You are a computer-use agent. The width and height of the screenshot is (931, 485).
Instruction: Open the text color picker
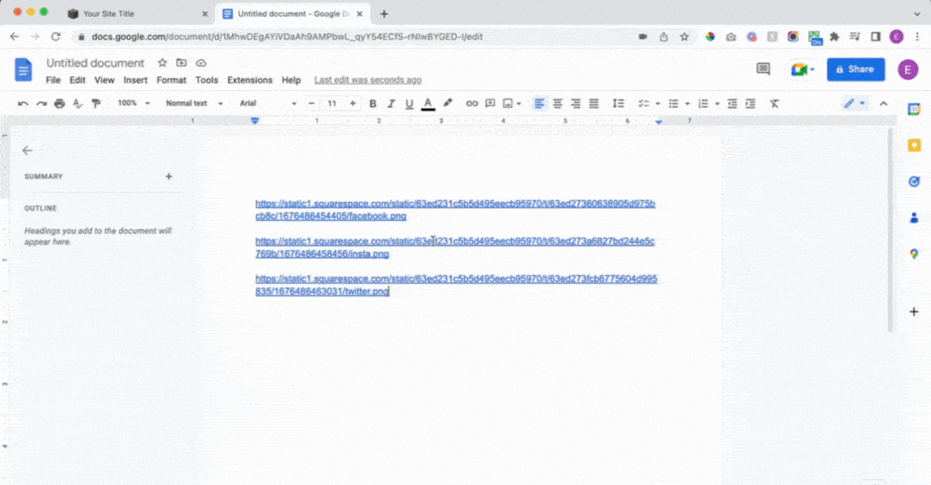tap(428, 104)
